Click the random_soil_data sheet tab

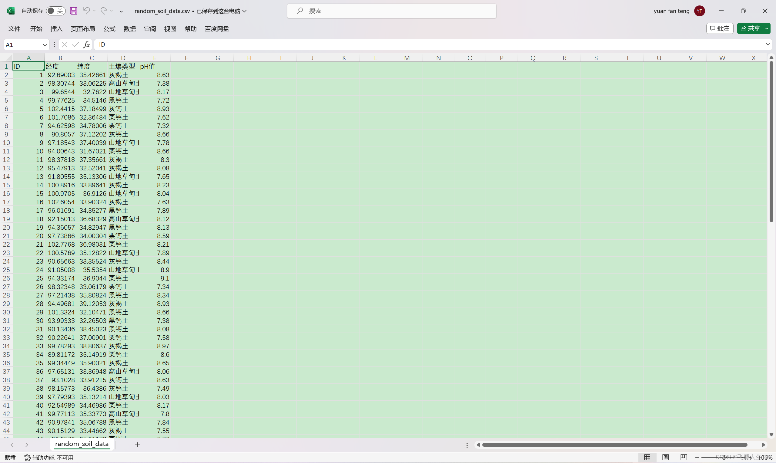click(x=82, y=444)
